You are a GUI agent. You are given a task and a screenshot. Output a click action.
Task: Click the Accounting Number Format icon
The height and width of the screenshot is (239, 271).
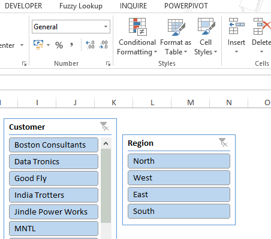38,45
